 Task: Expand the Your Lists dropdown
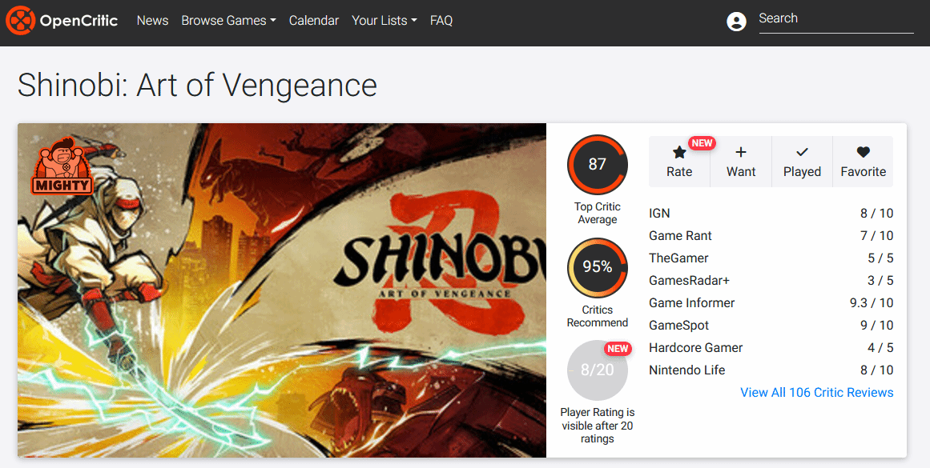coord(384,21)
